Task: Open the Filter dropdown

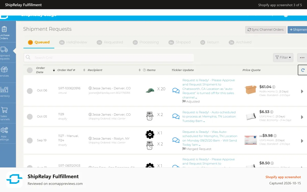Action: tap(283, 58)
